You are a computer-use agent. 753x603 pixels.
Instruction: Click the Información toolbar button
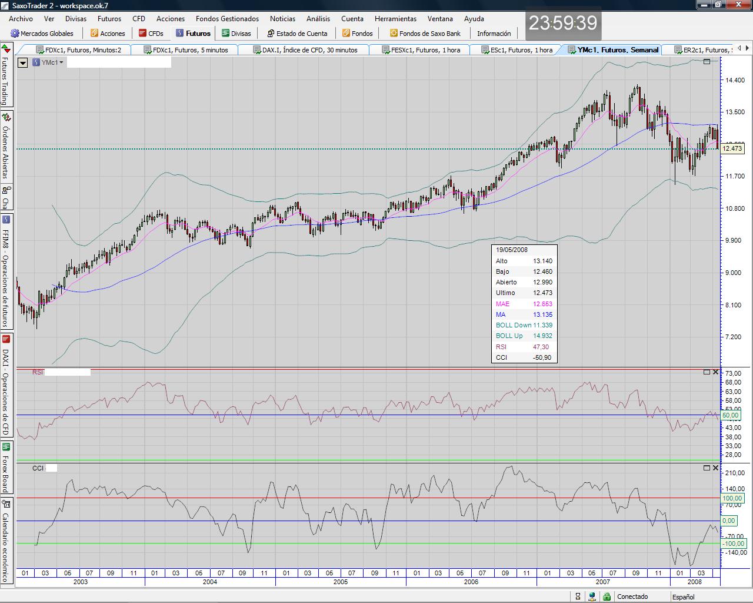494,34
